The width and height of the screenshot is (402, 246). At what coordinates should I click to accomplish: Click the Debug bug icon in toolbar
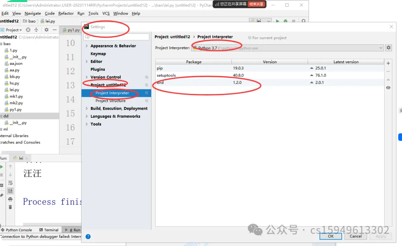[285, 21]
